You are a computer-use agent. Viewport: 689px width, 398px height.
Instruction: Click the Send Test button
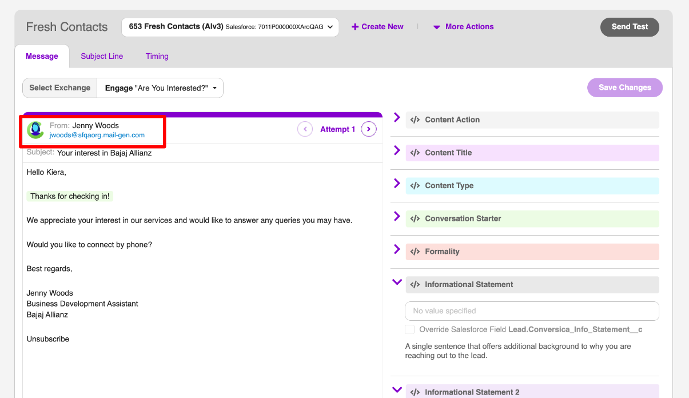coord(630,27)
